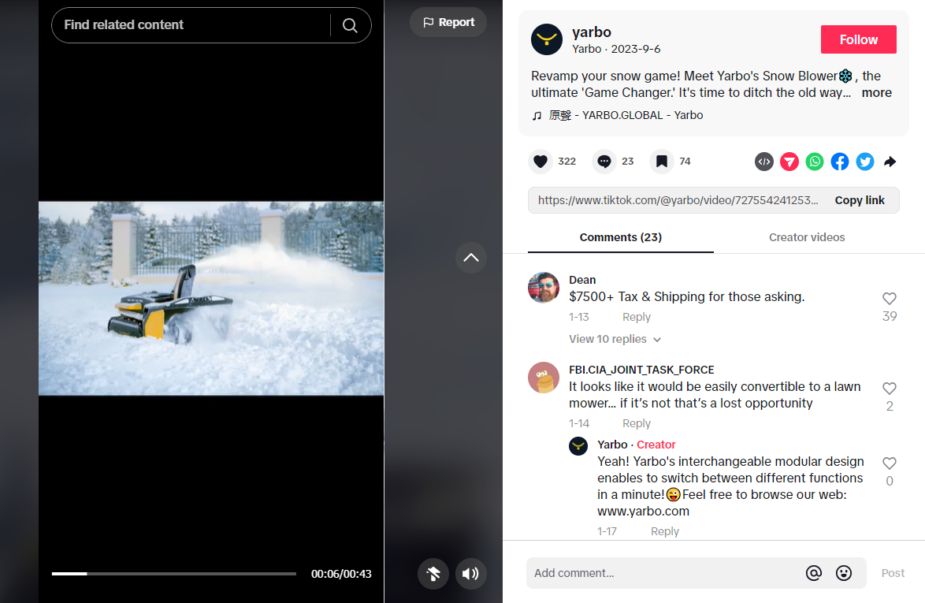This screenshot has height=603, width=925.
Task: Follow the yarbo account
Action: [858, 39]
